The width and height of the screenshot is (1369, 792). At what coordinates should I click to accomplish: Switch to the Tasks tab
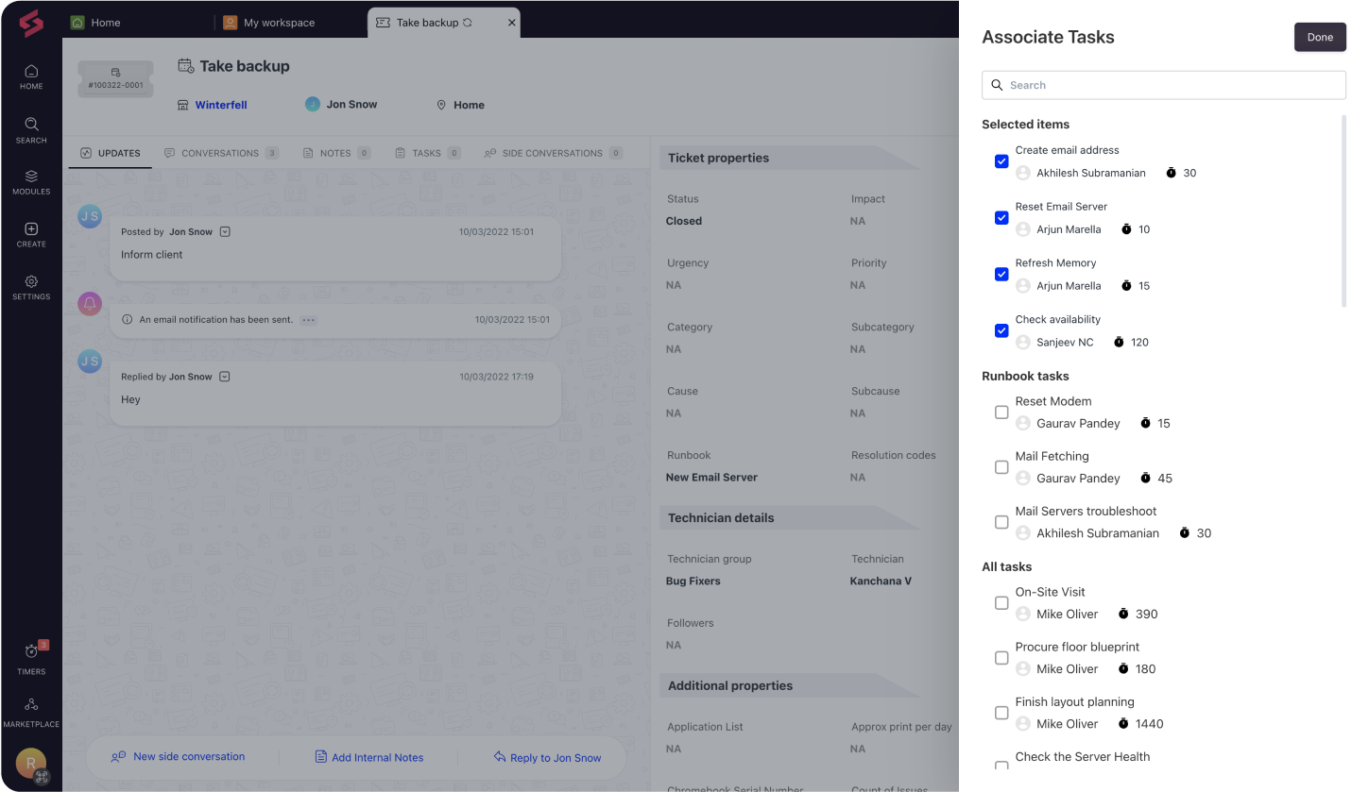click(x=426, y=153)
